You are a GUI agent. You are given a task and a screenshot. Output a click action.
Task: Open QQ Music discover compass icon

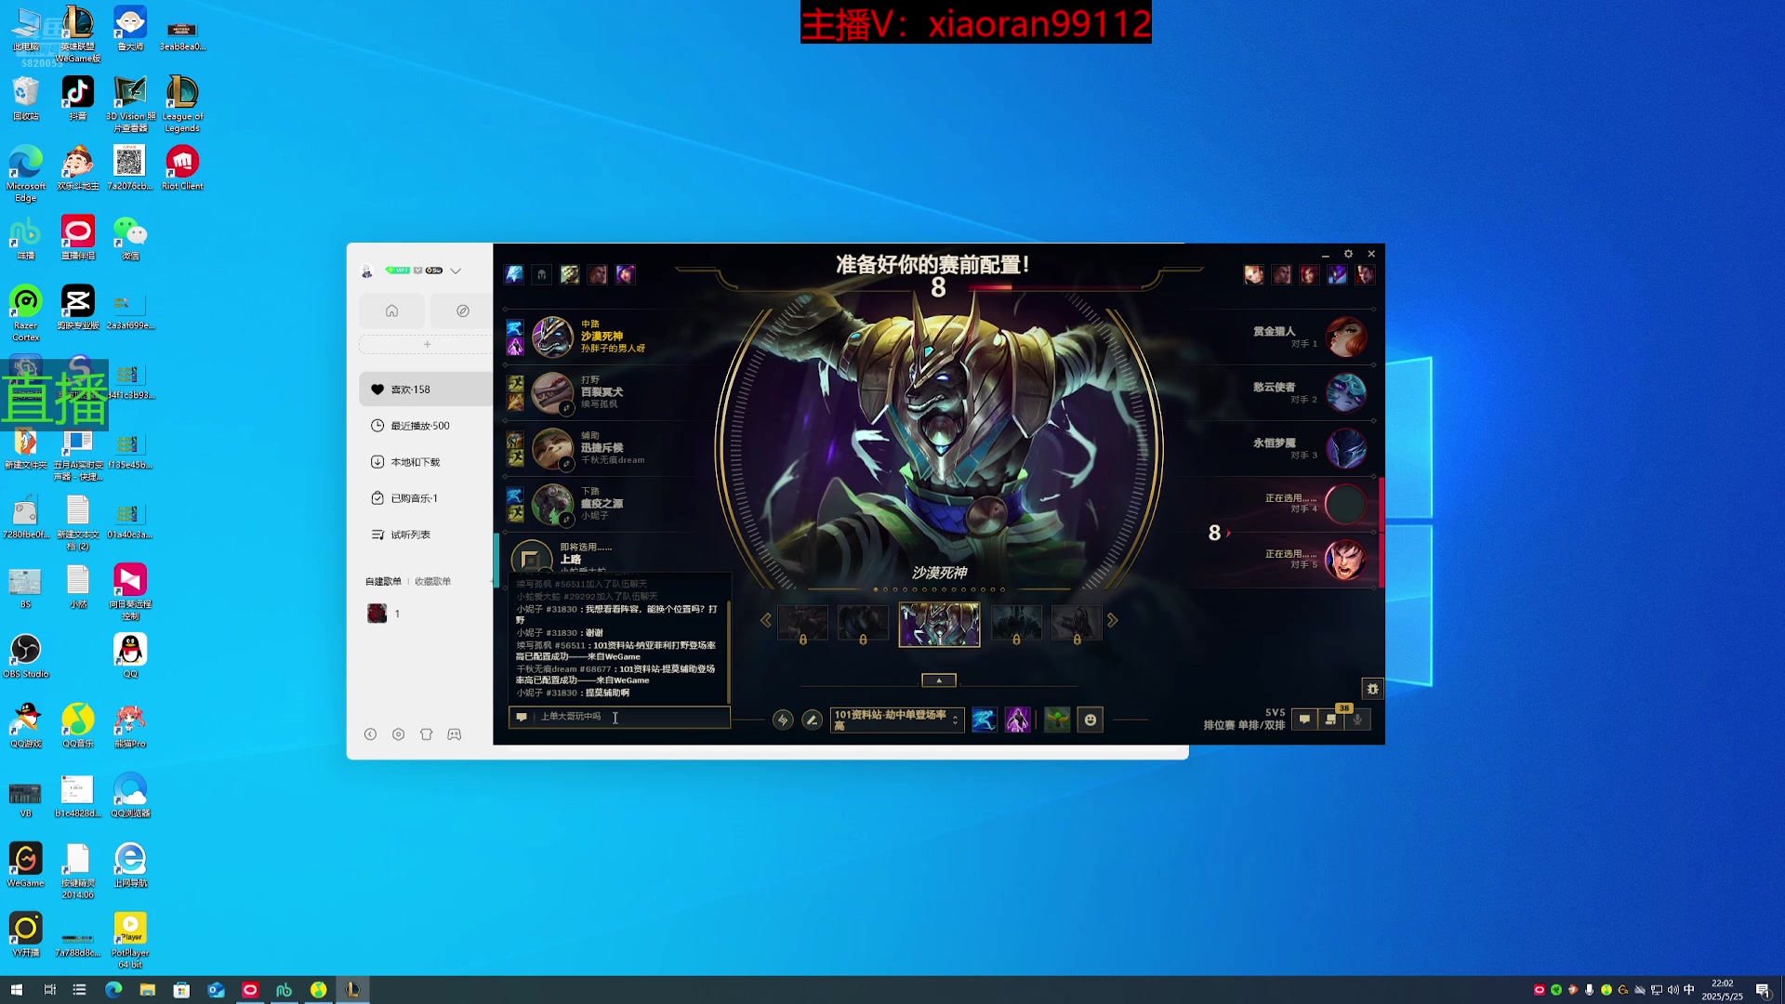coord(462,310)
